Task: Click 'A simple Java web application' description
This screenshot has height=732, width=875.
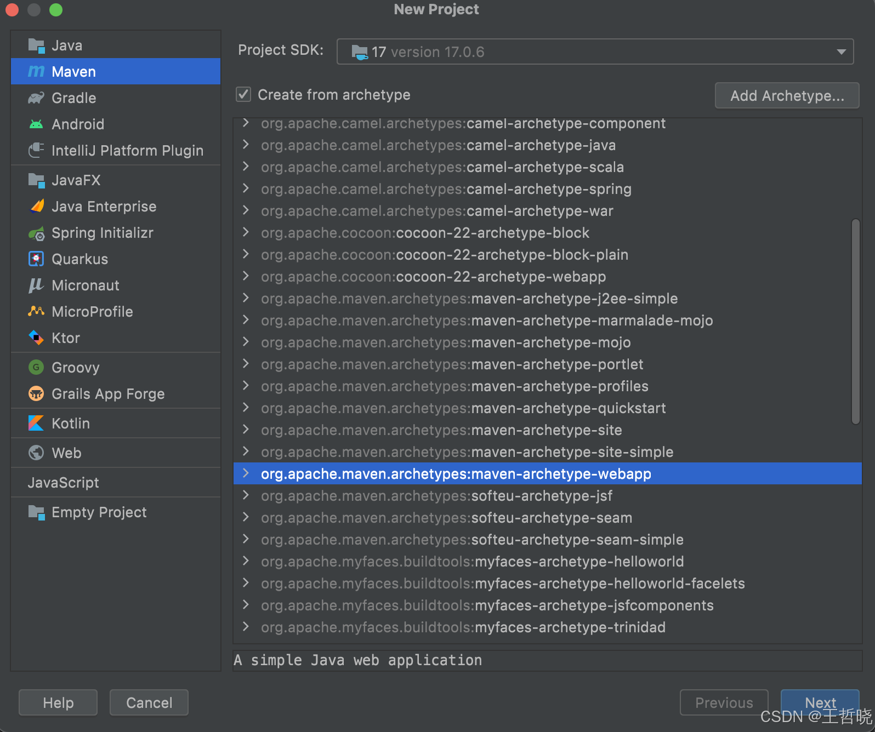Action: pos(358,660)
